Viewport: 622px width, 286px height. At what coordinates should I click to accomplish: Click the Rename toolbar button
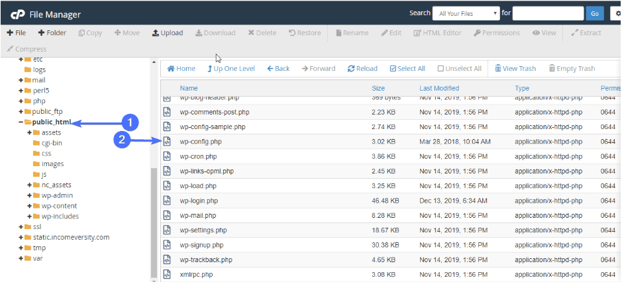352,33
